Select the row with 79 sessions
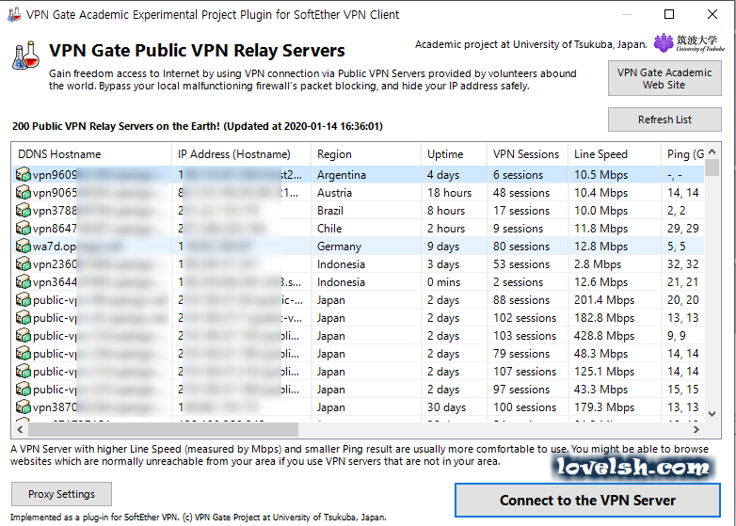Viewport: 736px width, 526px height. [358, 353]
